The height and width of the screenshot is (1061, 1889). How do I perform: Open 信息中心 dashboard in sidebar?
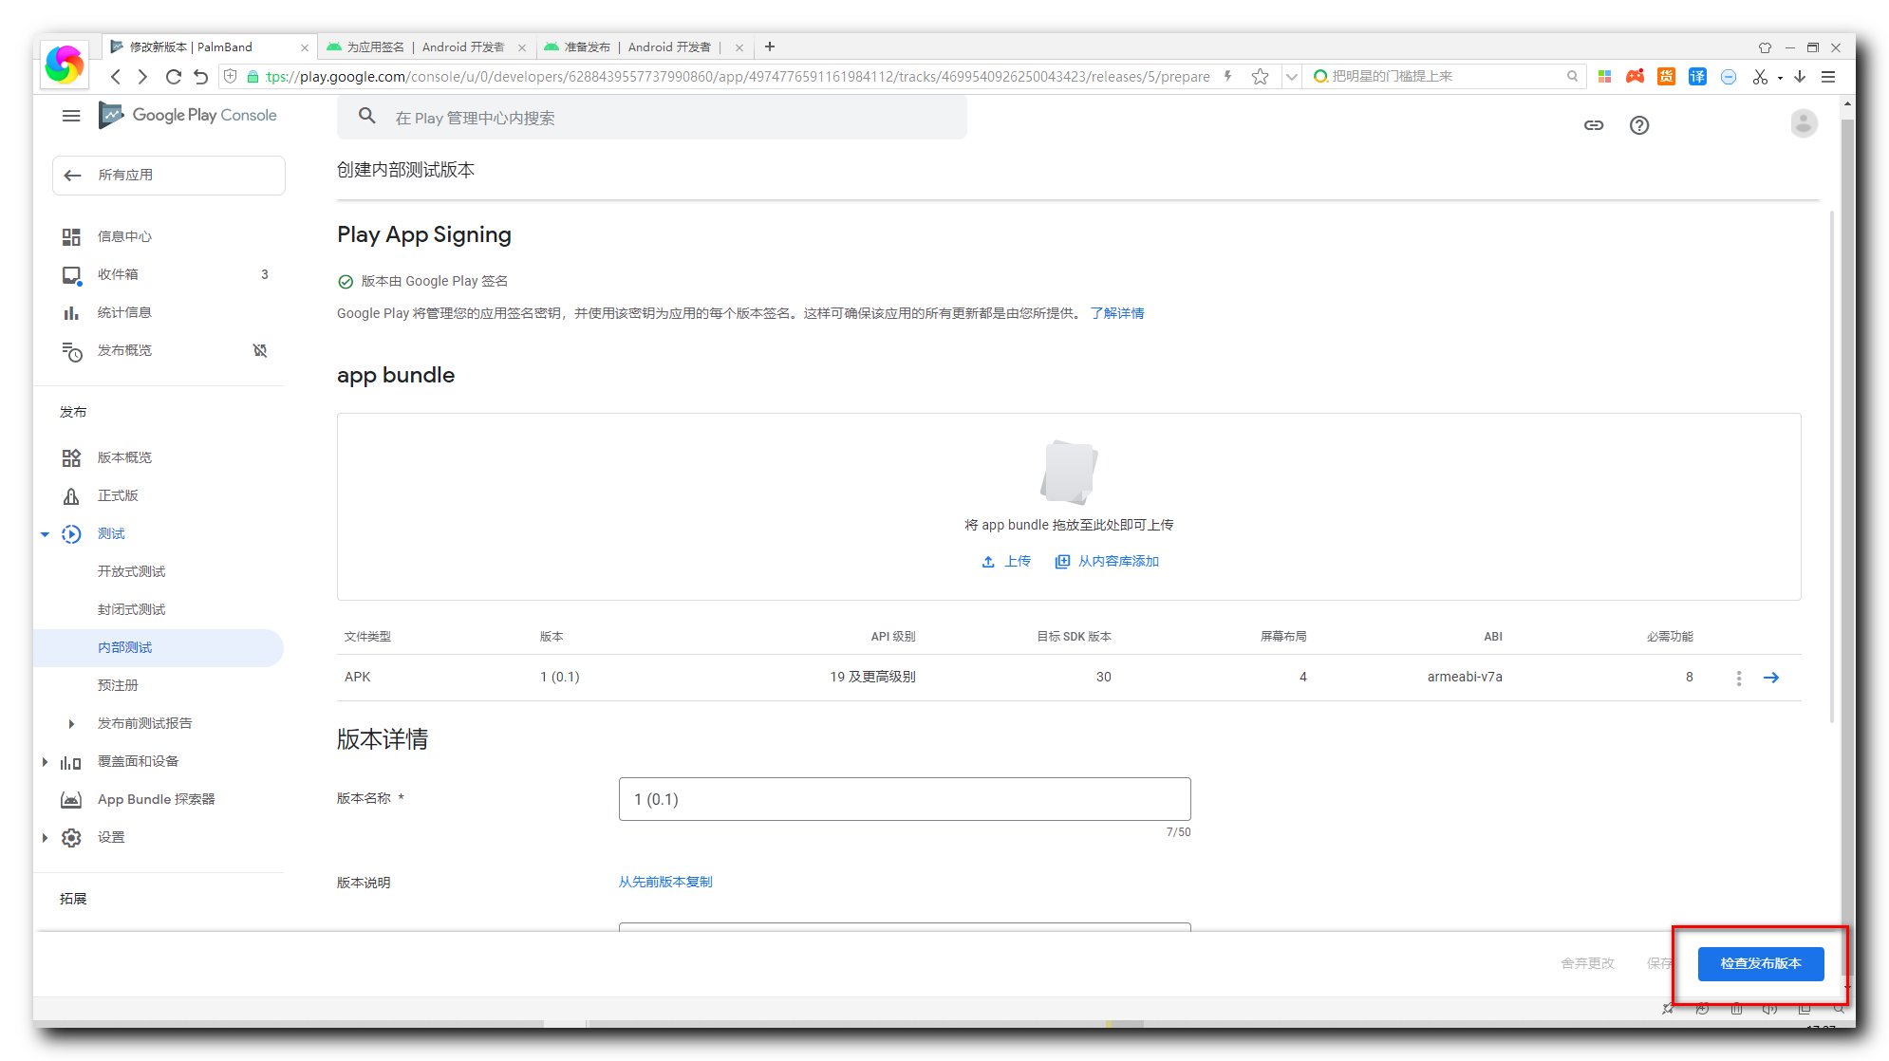[x=124, y=236]
